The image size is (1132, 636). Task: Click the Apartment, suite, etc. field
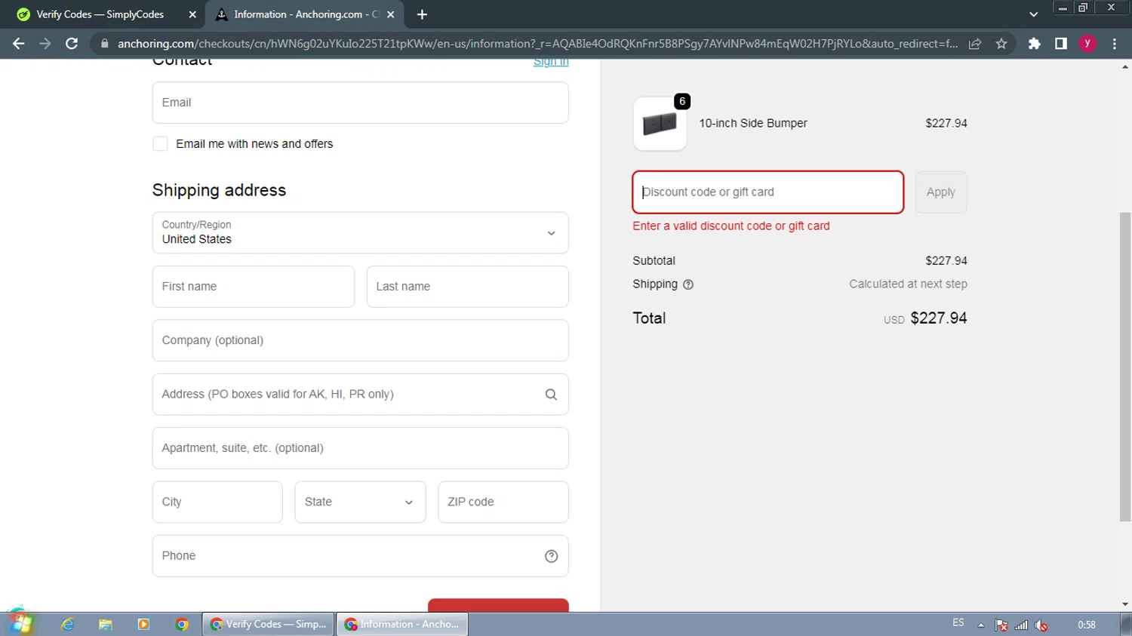[x=360, y=448]
